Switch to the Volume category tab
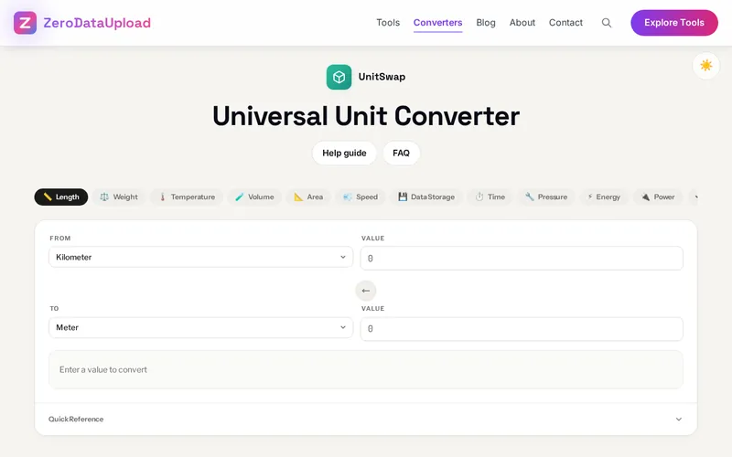 tap(254, 197)
